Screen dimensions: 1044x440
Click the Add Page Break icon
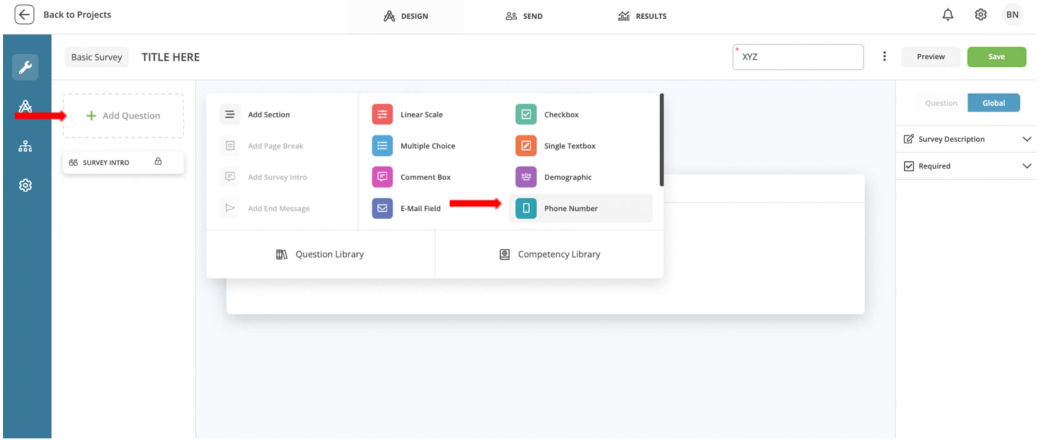[x=230, y=146]
